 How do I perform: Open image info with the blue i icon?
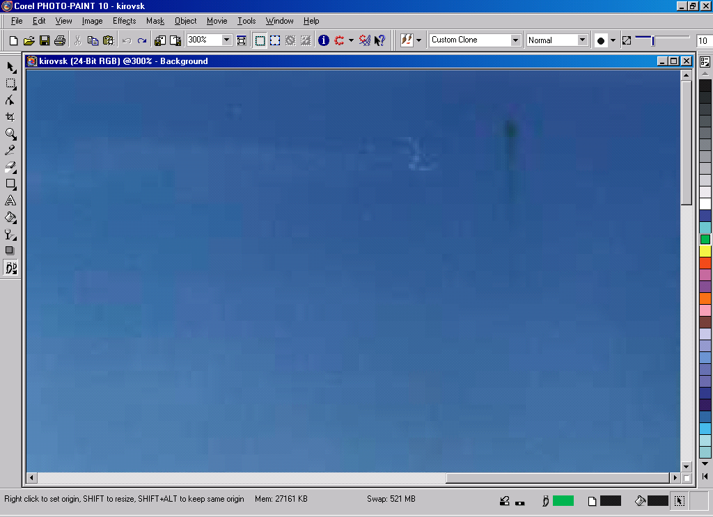[x=323, y=40]
